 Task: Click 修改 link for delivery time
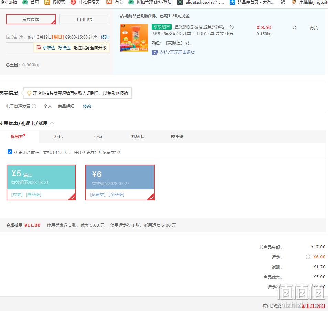click(105, 37)
